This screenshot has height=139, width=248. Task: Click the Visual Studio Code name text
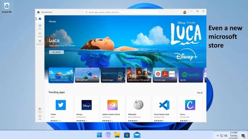[x=162, y=114]
